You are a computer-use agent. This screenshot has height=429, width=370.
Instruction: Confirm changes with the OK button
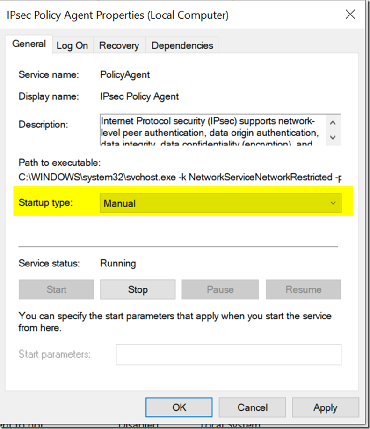pyautogui.click(x=179, y=407)
